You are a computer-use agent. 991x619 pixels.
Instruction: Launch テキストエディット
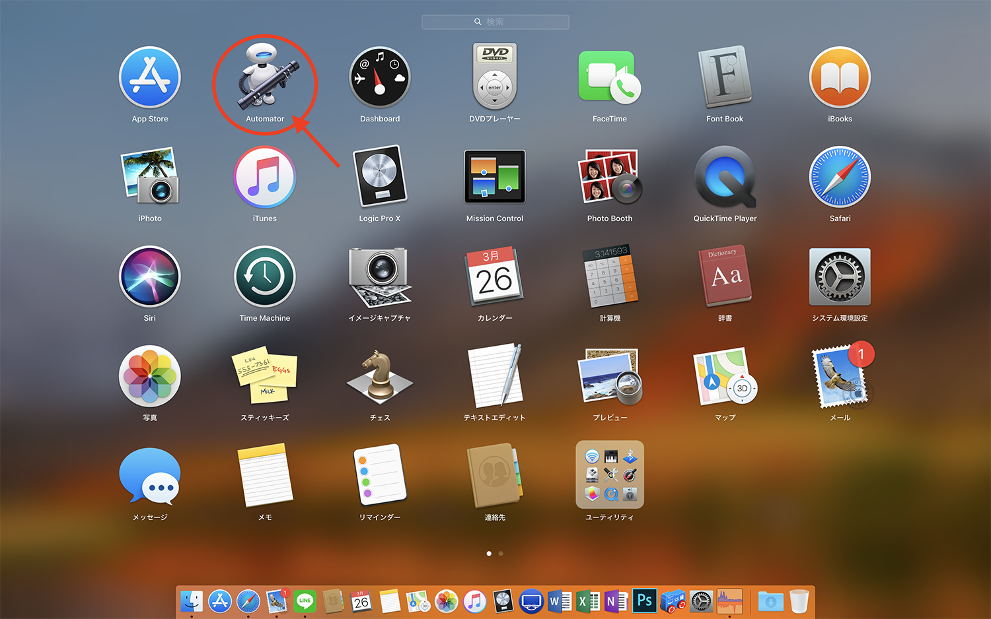(x=495, y=375)
